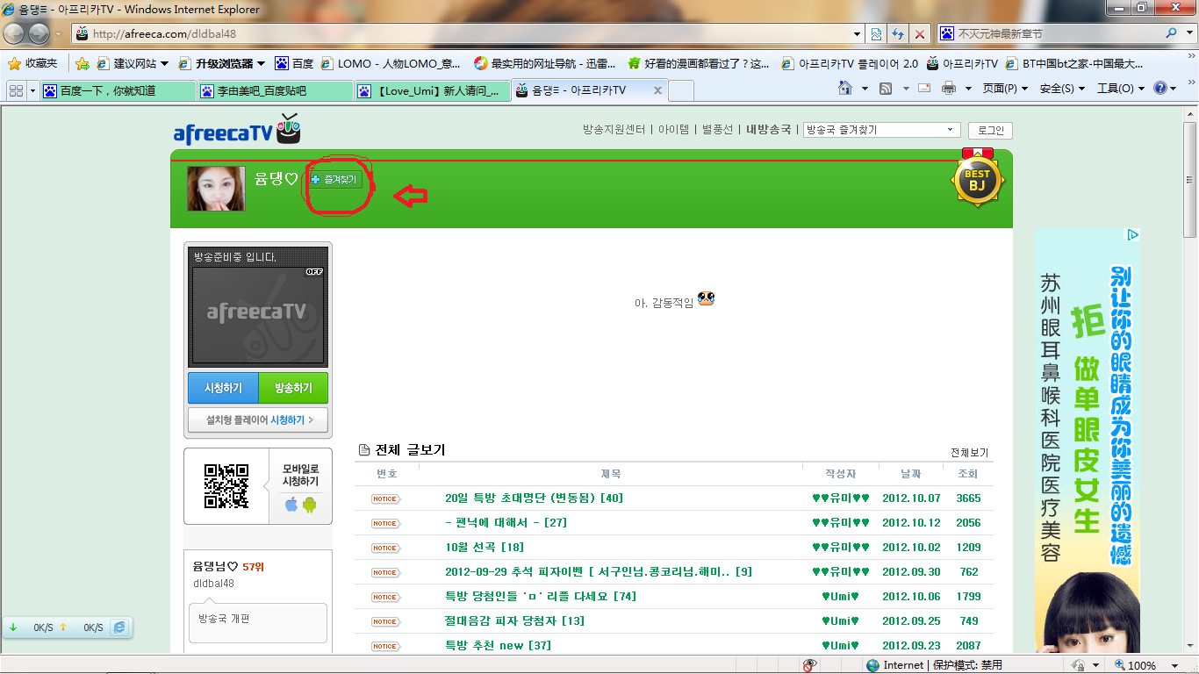Open Favorites with the 收藏夹 star button

pyautogui.click(x=32, y=63)
